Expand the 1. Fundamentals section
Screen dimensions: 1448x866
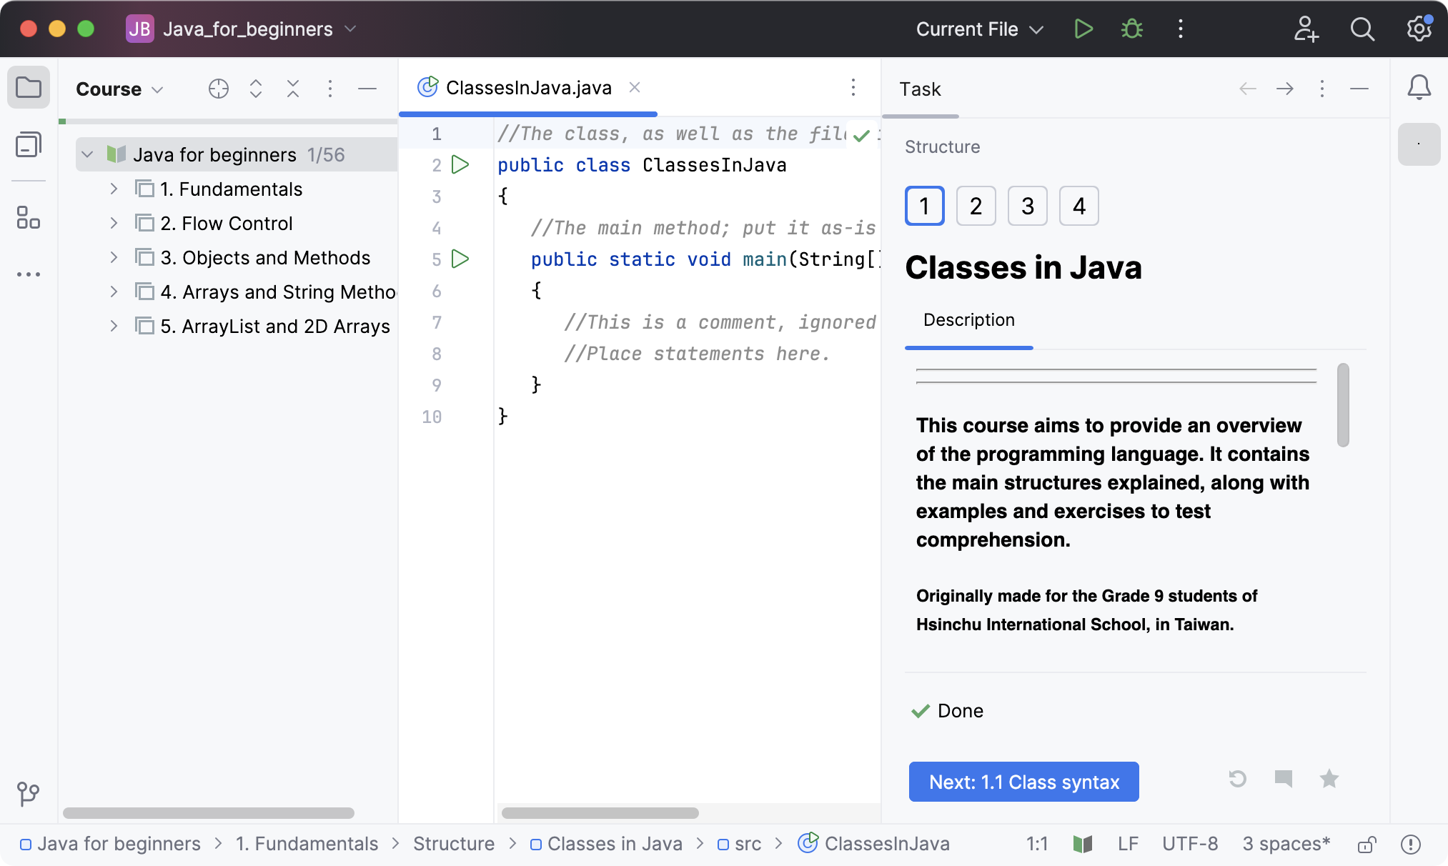112,189
